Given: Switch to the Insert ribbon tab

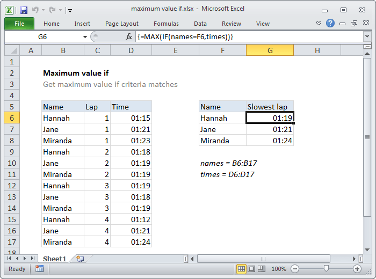Looking at the screenshot, I should (x=82, y=24).
